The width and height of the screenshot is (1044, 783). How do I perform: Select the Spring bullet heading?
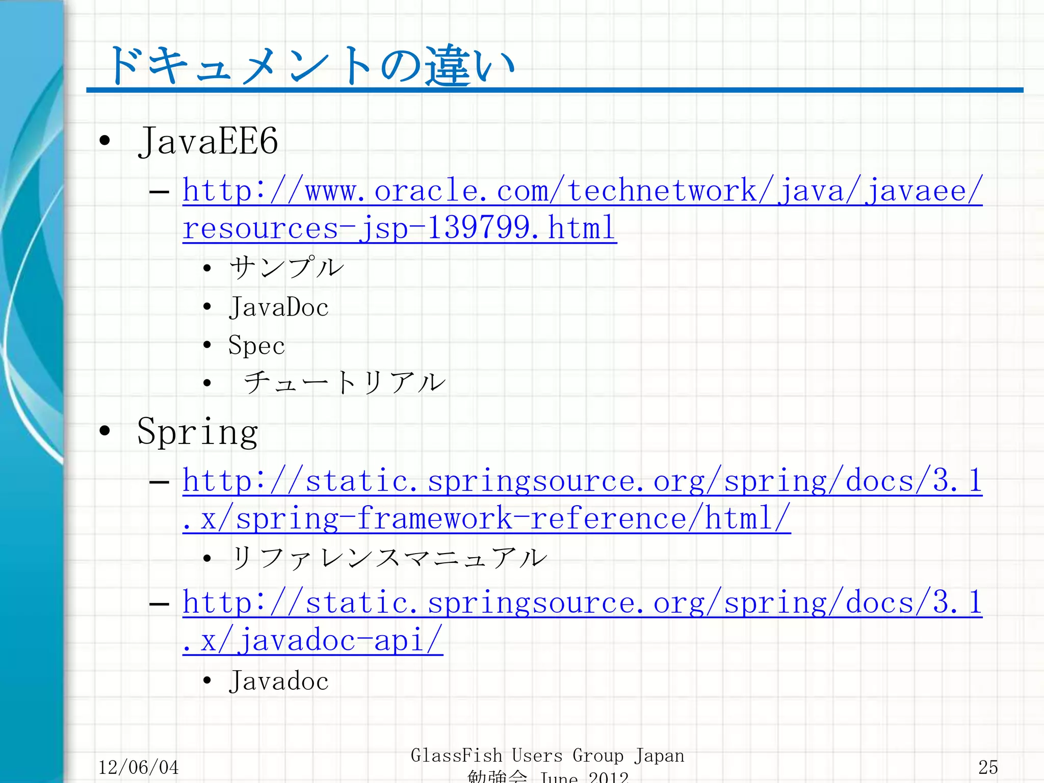(x=198, y=432)
